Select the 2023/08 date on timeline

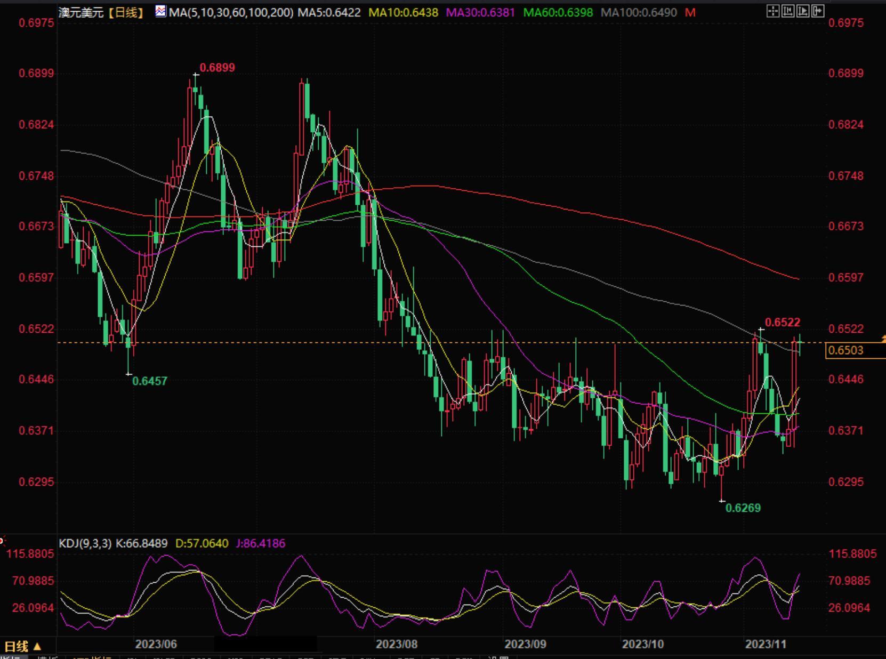(397, 644)
